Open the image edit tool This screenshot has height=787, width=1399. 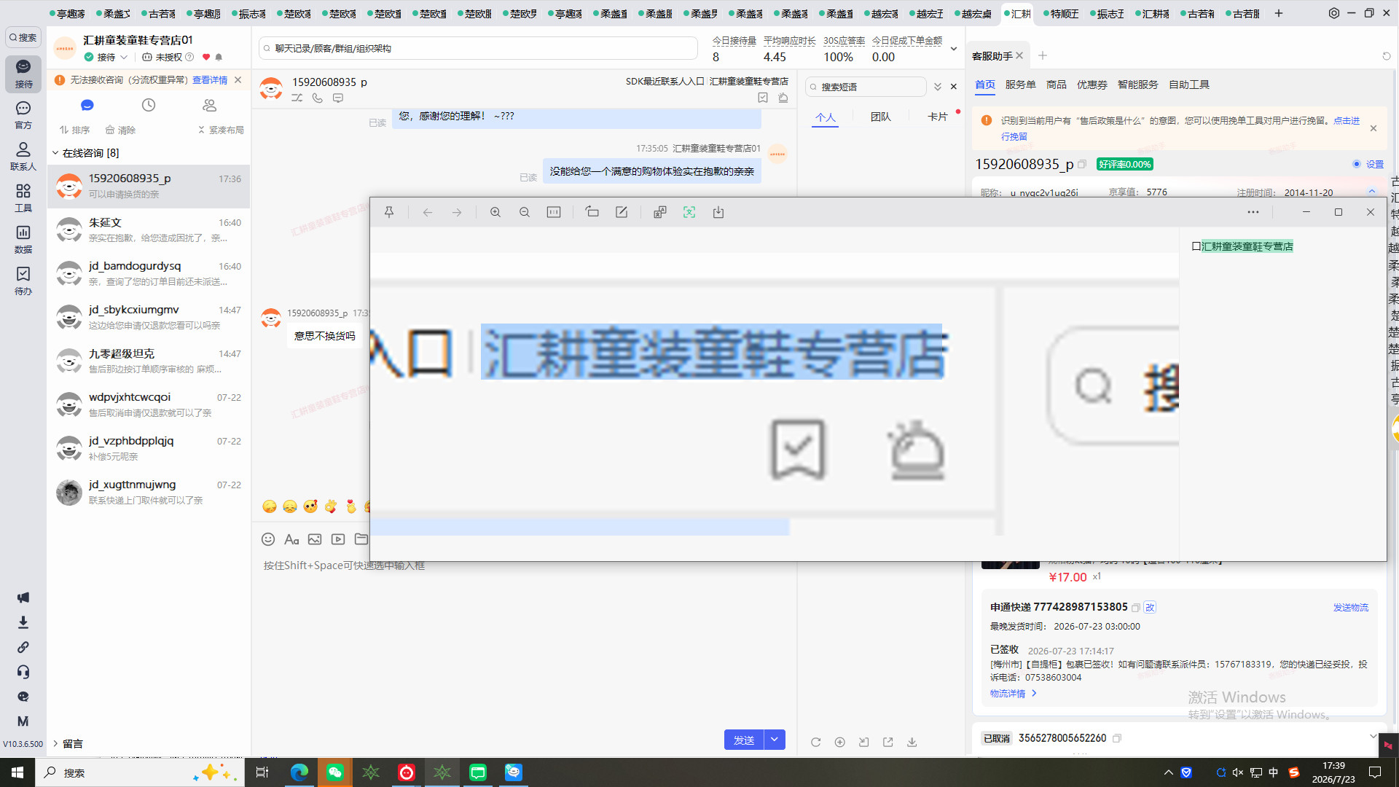click(622, 212)
